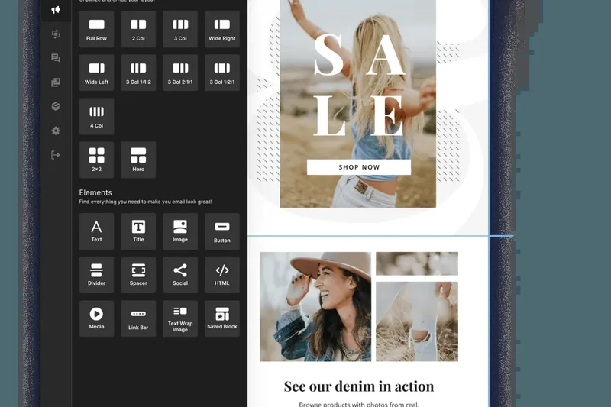
Task: Insert a Saved Block element
Action: click(x=222, y=318)
